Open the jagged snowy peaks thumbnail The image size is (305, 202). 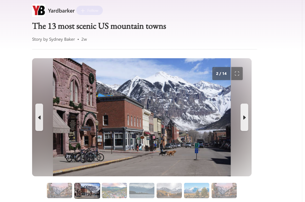click(x=196, y=191)
